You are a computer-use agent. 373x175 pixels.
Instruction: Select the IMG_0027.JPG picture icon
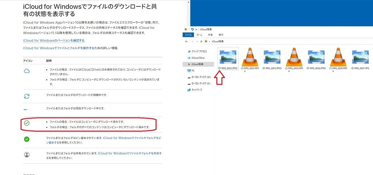(360, 57)
